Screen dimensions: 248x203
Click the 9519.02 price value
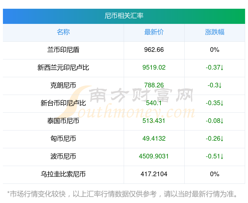tap(154, 68)
